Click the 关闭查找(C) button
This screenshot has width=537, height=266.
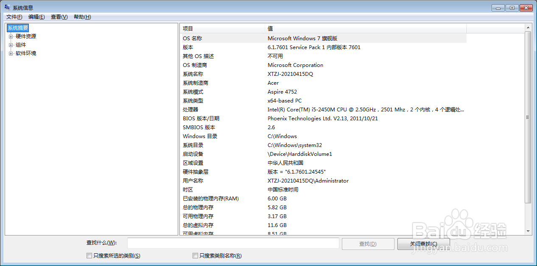click(423, 244)
